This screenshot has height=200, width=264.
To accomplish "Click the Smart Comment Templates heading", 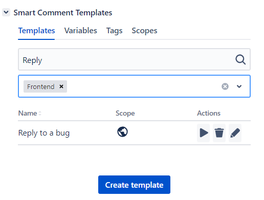I will [x=63, y=13].
